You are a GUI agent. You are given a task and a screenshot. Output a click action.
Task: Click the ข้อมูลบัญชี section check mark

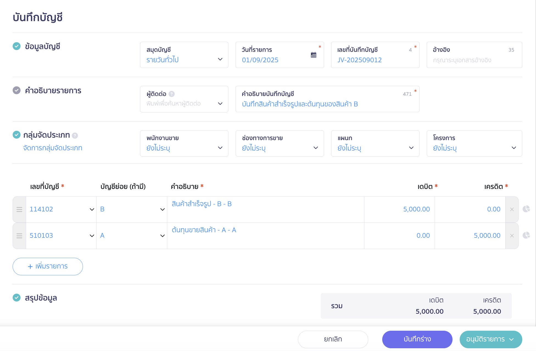point(16,46)
